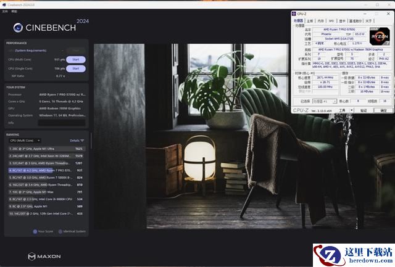Viewport: 395px width, 267px height.
Task: Switch to CPU-Z 显卡 tab
Action: 342,21
